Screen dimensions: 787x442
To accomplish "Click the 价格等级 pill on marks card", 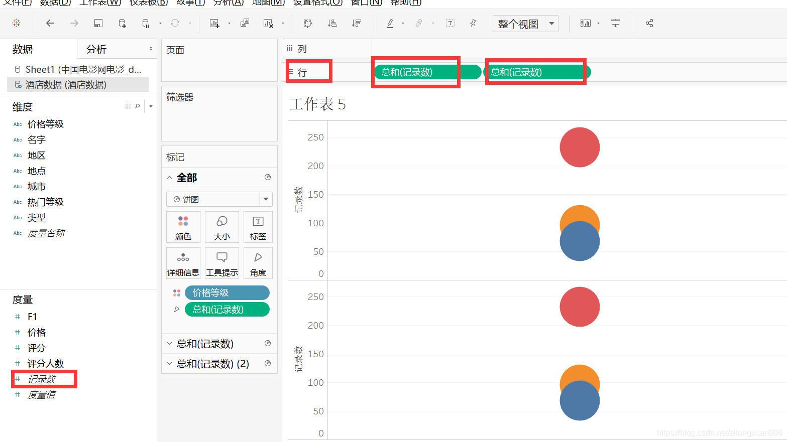I will pos(227,292).
